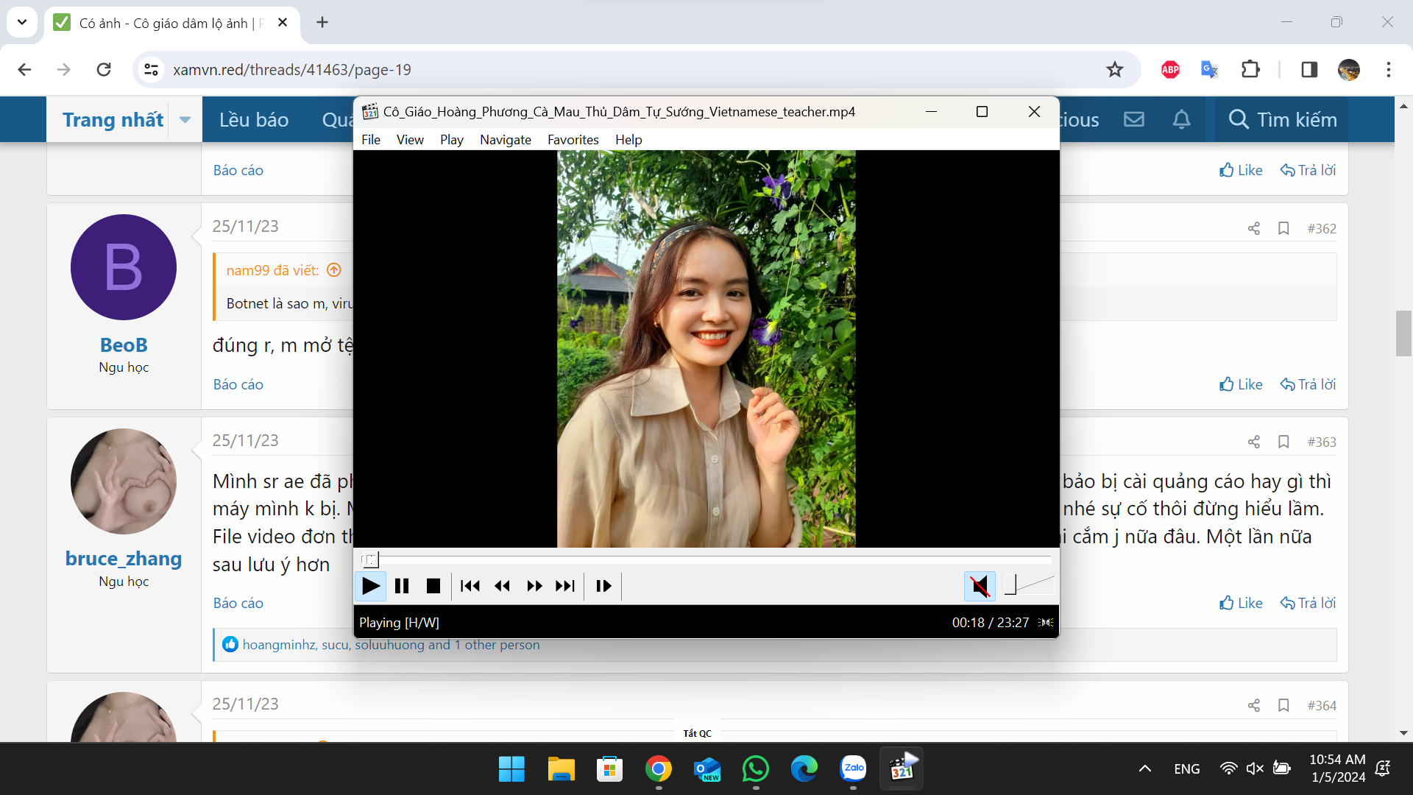This screenshot has width=1413, height=795.
Task: Bookmark this page with the star icon
Action: 1115,69
